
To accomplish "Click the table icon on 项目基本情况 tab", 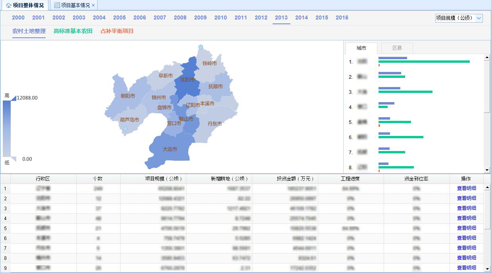I will pos(57,6).
